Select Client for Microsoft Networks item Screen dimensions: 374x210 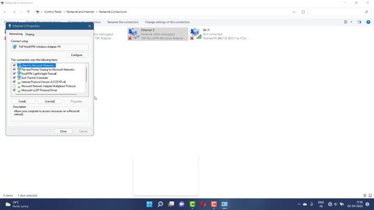(x=38, y=65)
